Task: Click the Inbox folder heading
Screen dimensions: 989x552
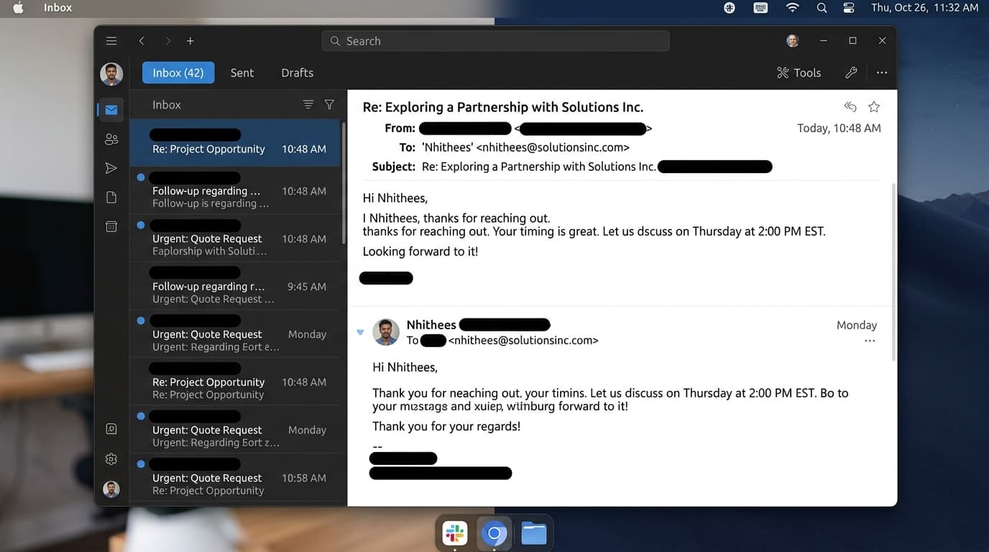Action: tap(167, 104)
